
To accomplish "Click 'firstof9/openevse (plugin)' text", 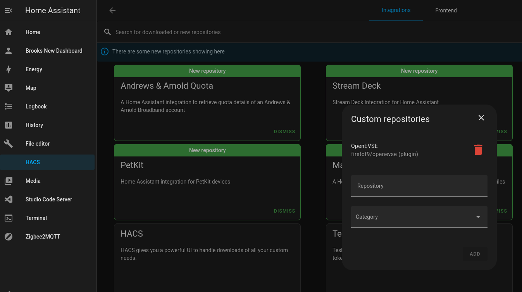I will click(384, 154).
